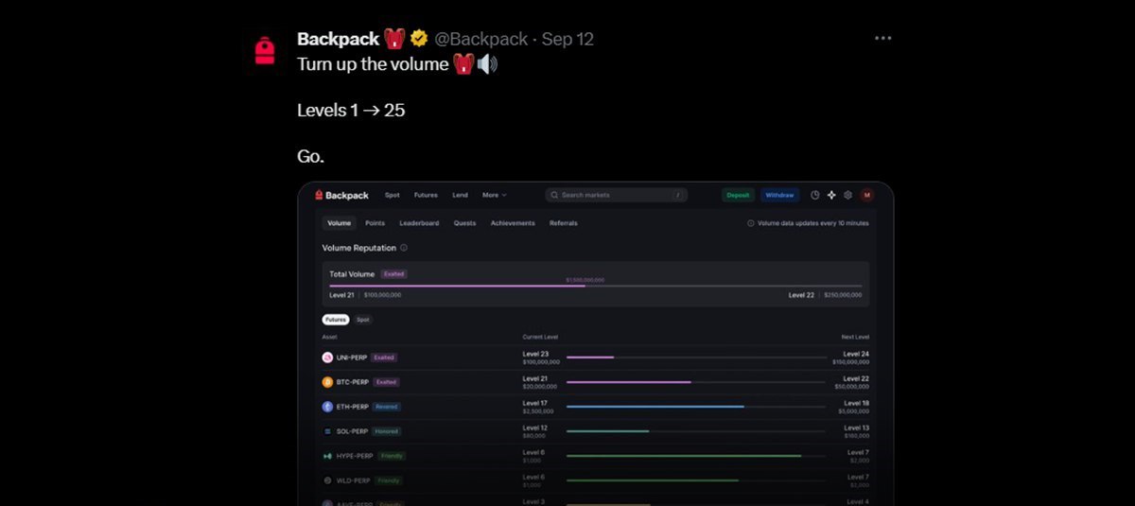Click the Friendly badge on the HYPE-PERP row
1135x506 pixels.
(391, 456)
